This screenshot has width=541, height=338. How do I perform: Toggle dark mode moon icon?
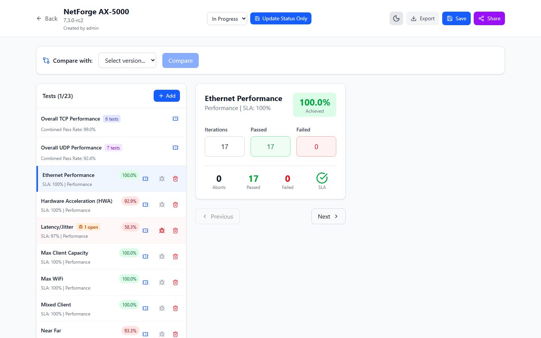[x=396, y=18]
